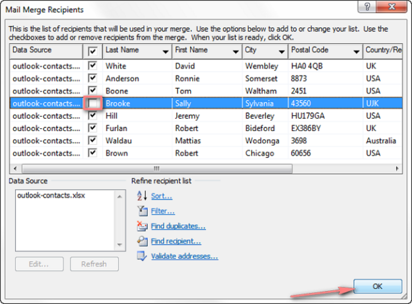Open the Last Name column dropdown

pyautogui.click(x=165, y=52)
